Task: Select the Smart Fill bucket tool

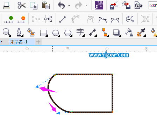Action: pos(31,32)
